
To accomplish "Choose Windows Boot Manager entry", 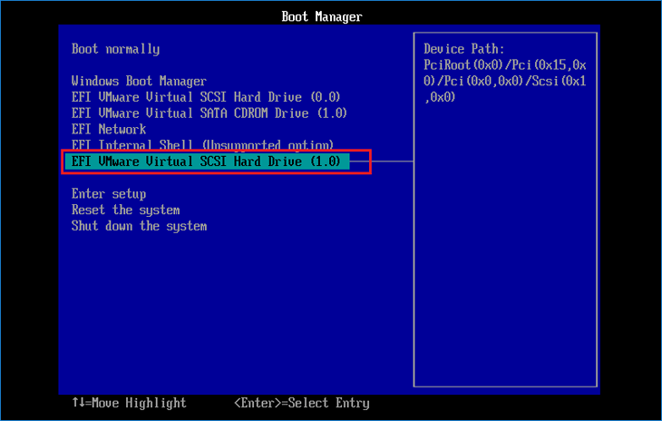I will [x=139, y=81].
